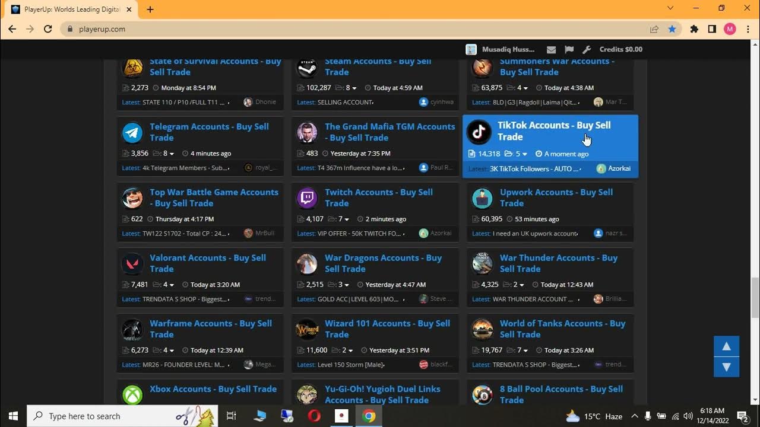Click the Grand Mafia forum avatar
The height and width of the screenshot is (427, 760).
308,132
